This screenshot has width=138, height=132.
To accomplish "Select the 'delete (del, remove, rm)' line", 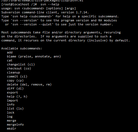I will 29,84.
